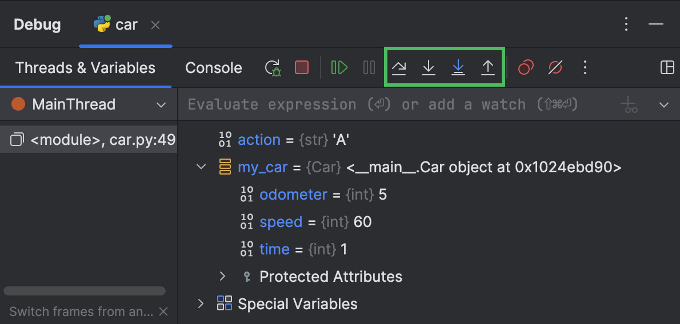This screenshot has height=324, width=680.
Task: Click the Step Over icon
Action: [399, 67]
